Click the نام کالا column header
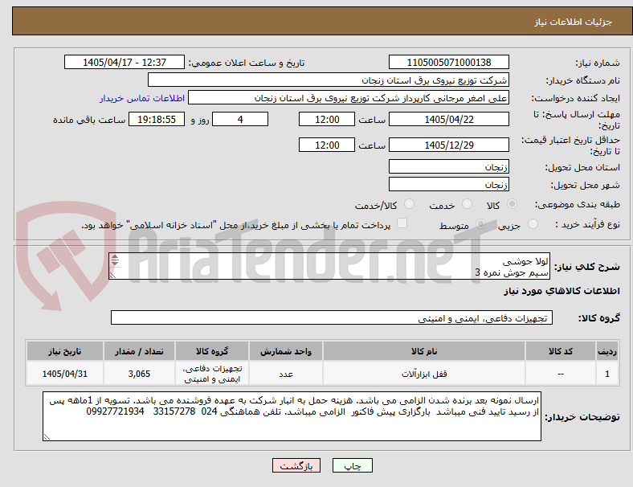633x487 pixels. coord(424,351)
